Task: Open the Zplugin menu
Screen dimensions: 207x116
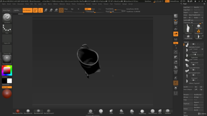Action: [x=124, y=4]
